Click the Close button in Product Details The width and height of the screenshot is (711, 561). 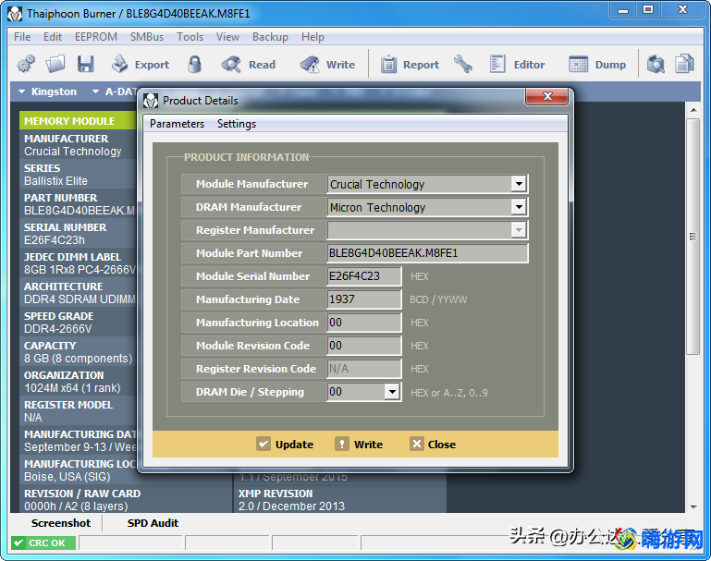tap(433, 445)
